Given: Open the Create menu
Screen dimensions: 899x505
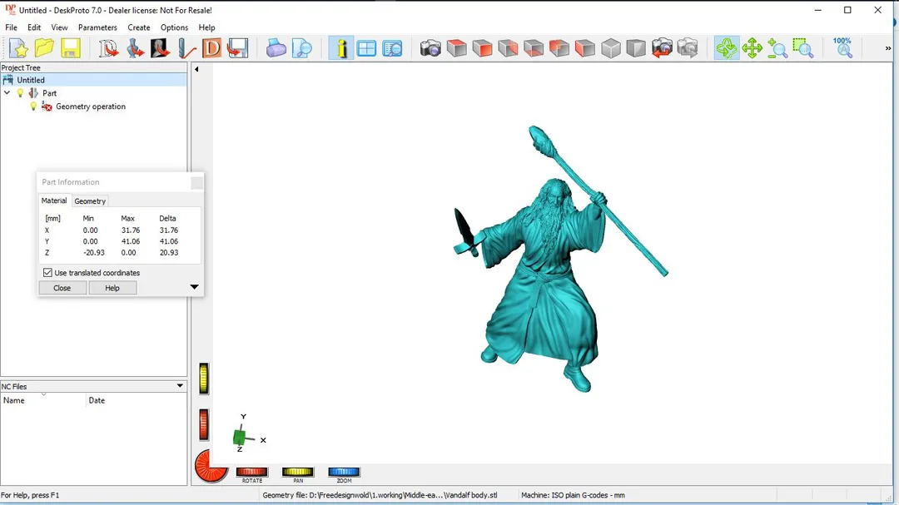Looking at the screenshot, I should [139, 27].
